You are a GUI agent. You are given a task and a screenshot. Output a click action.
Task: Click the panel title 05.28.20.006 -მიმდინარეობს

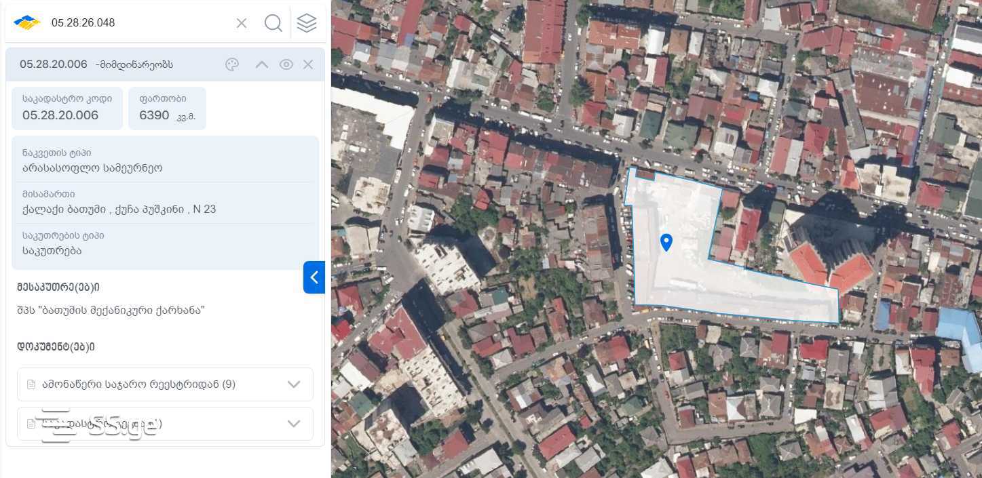tap(96, 64)
